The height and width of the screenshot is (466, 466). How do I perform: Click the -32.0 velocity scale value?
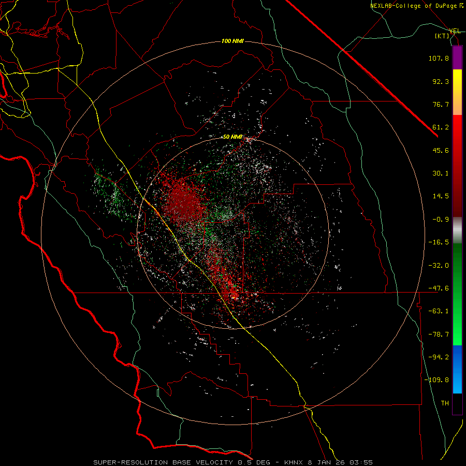pyautogui.click(x=439, y=266)
